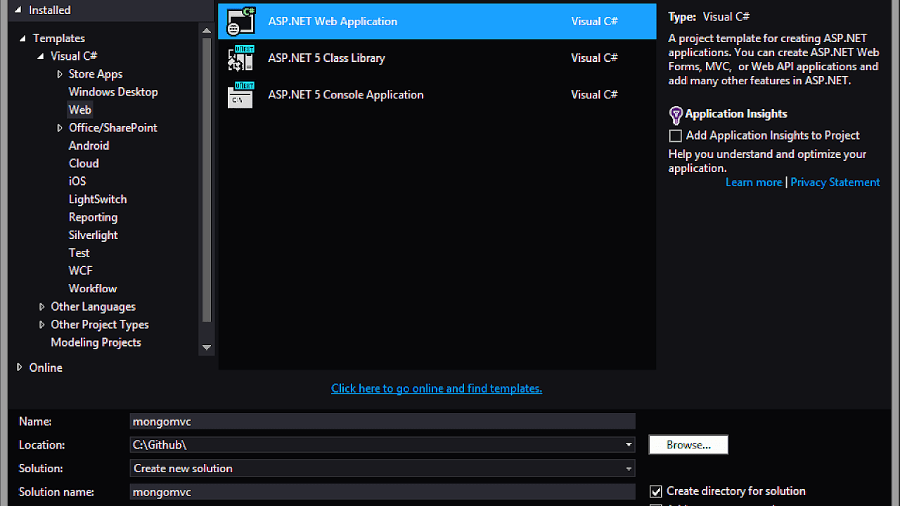
Task: Select the Reporting category
Action: pos(93,217)
